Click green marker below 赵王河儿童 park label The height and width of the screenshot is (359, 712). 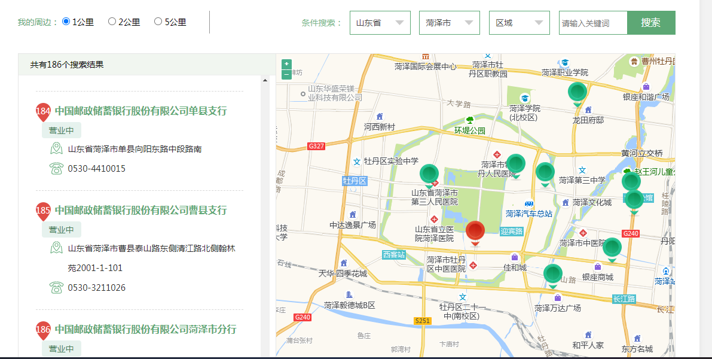[631, 182]
